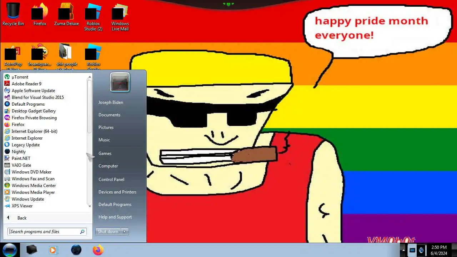Open Windows Media Player from the taskbar
Image resolution: width=457 pixels, height=257 pixels.
point(53,250)
